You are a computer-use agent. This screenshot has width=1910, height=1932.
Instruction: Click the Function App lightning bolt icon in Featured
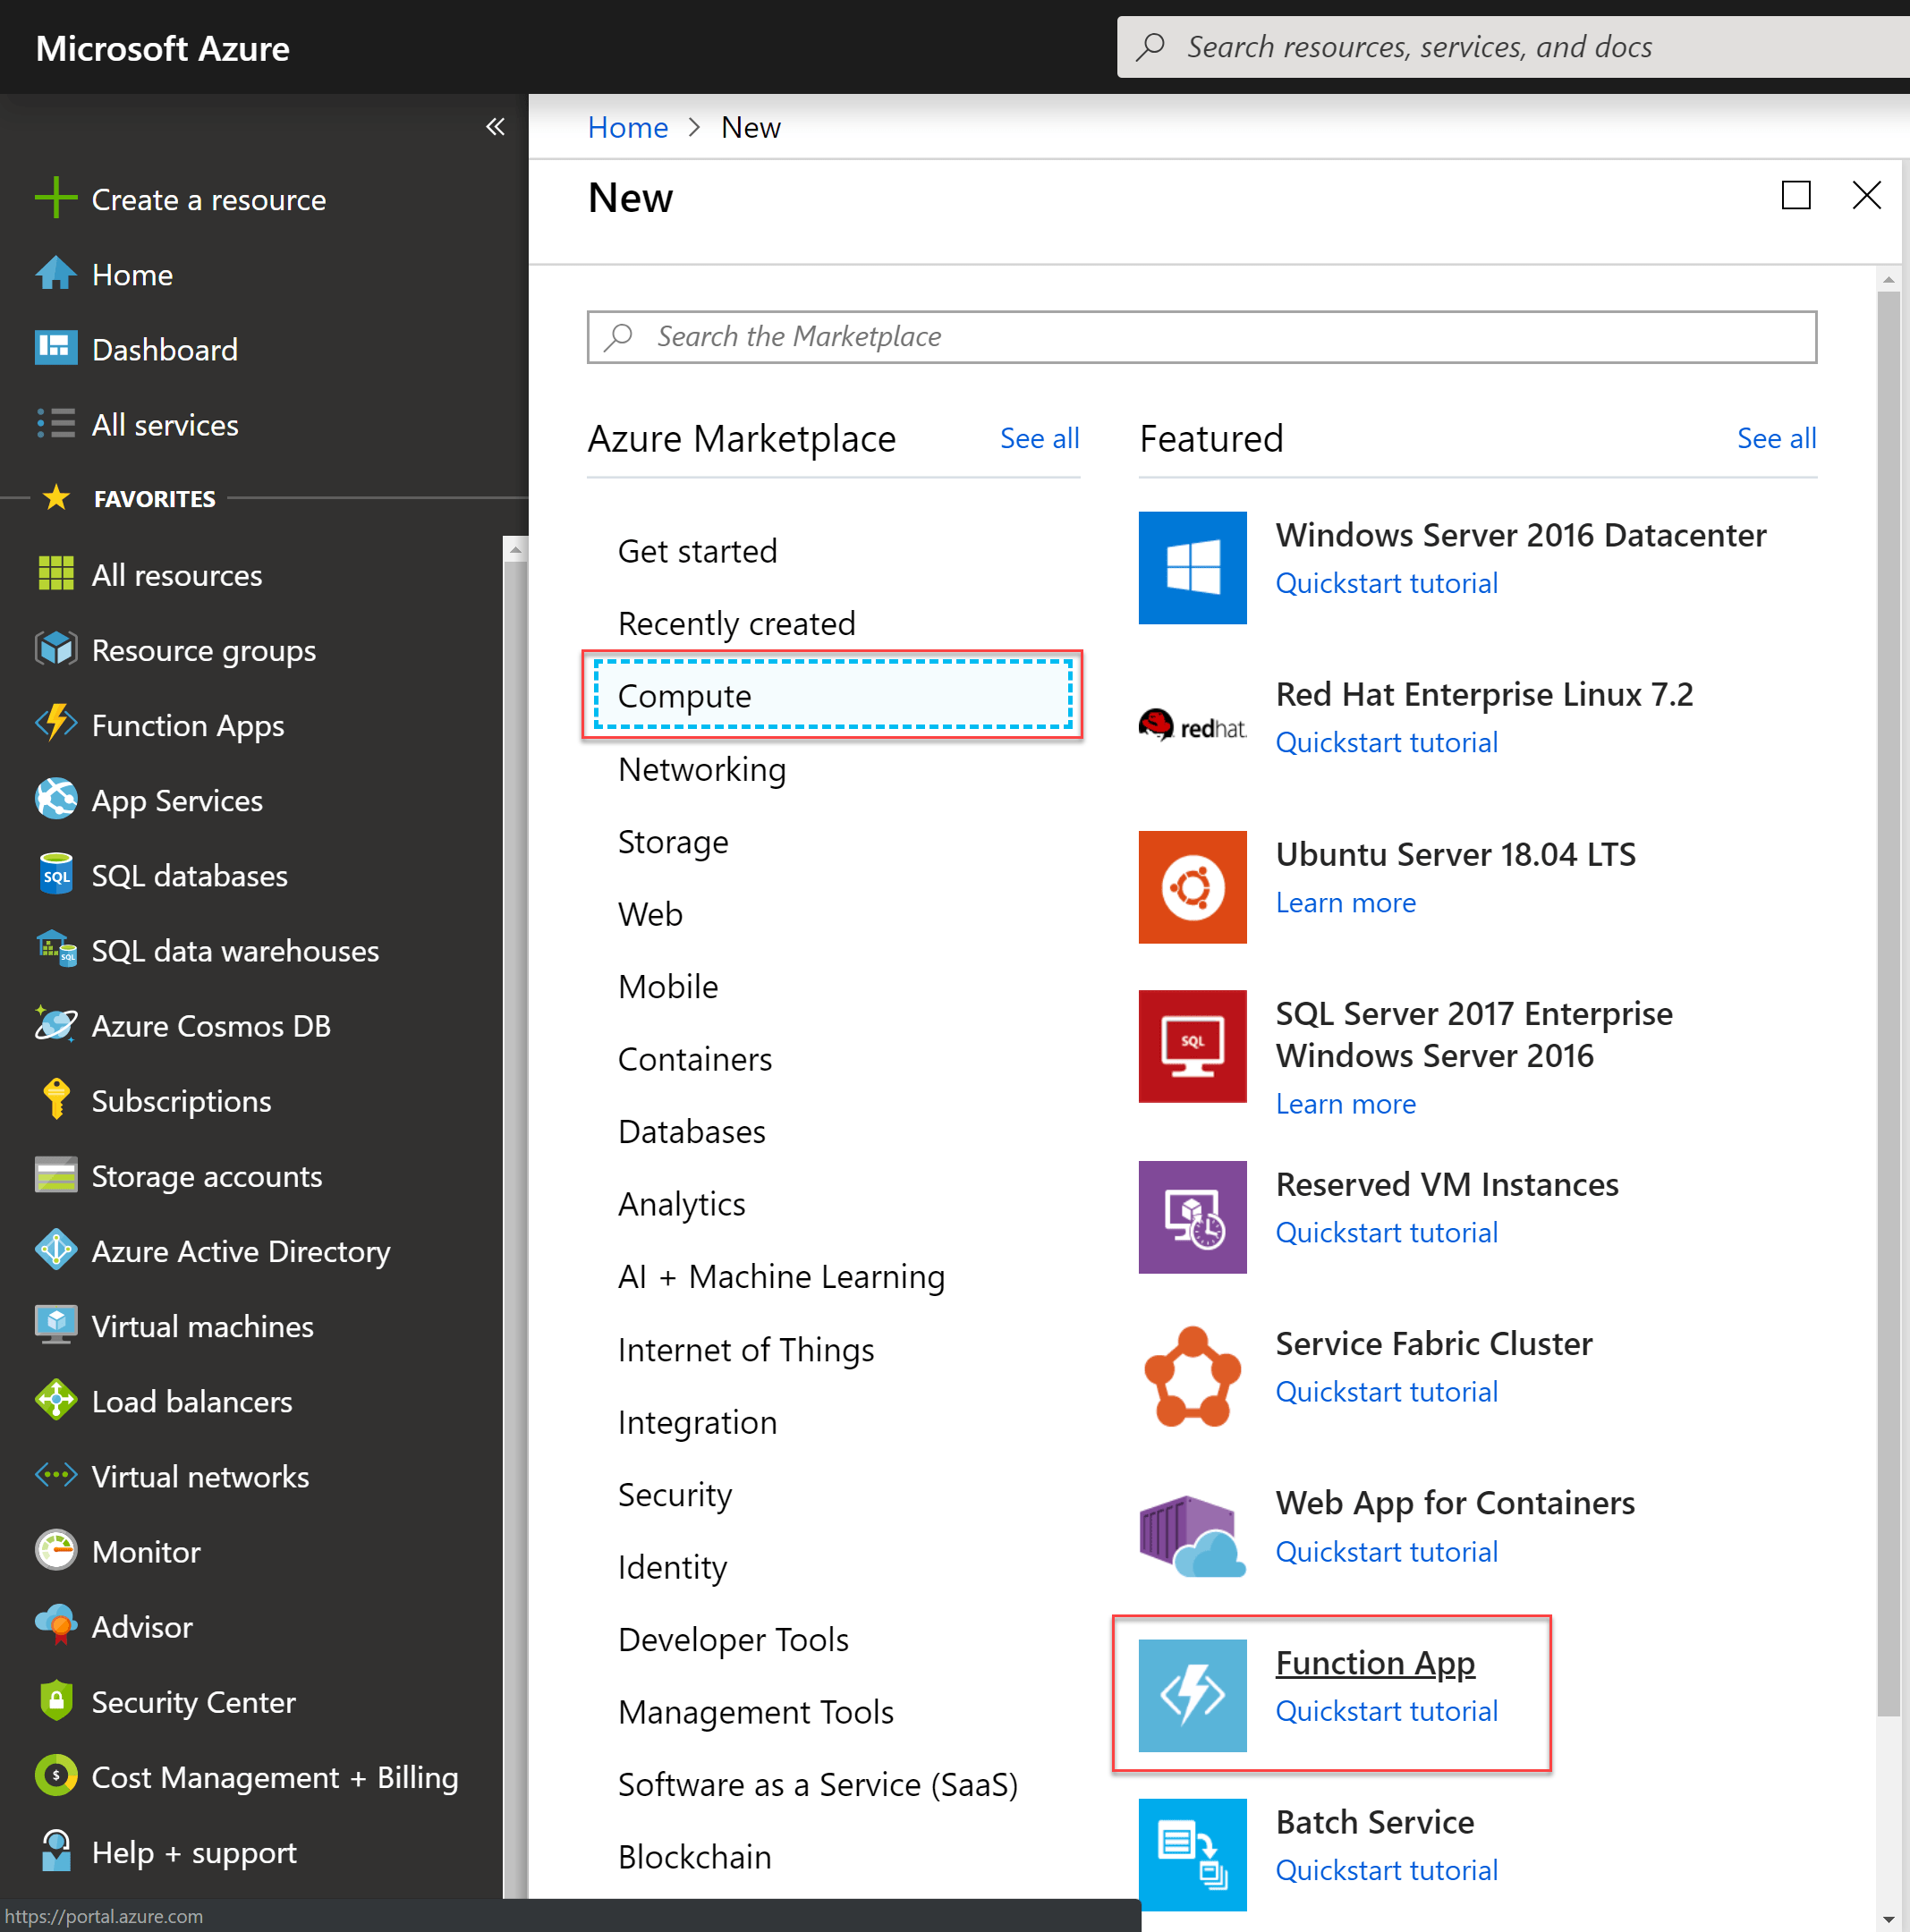(1192, 1695)
